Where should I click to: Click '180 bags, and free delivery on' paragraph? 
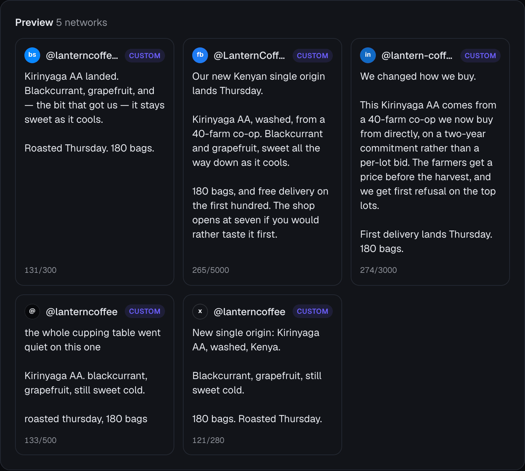pyautogui.click(x=260, y=213)
